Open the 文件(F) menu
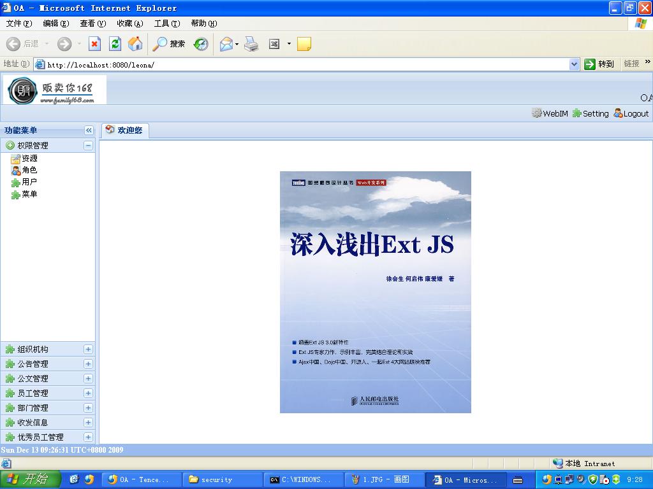 click(x=18, y=24)
